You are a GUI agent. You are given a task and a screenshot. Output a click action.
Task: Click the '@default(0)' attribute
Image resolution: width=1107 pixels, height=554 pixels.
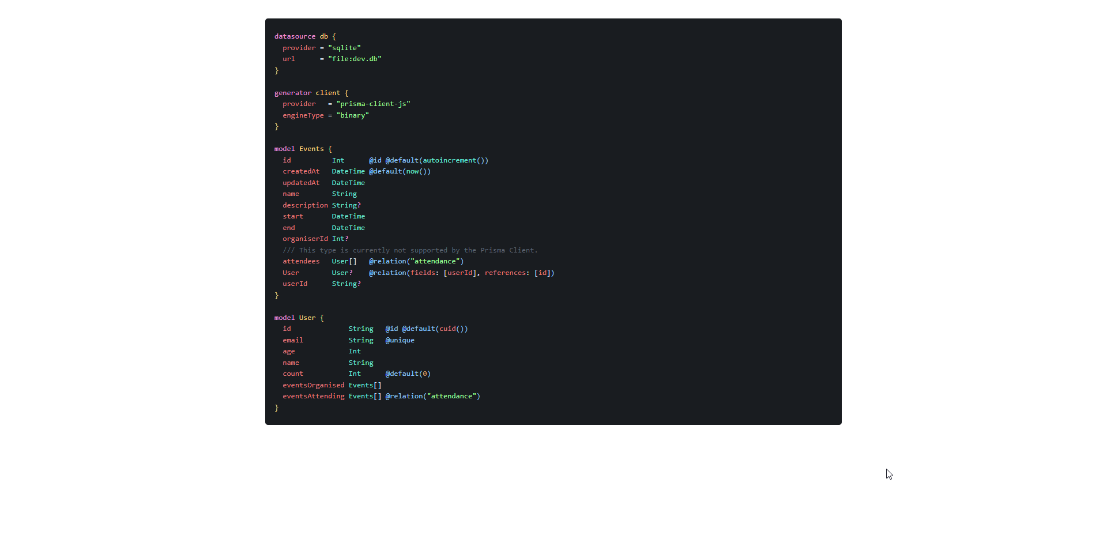[x=408, y=374]
